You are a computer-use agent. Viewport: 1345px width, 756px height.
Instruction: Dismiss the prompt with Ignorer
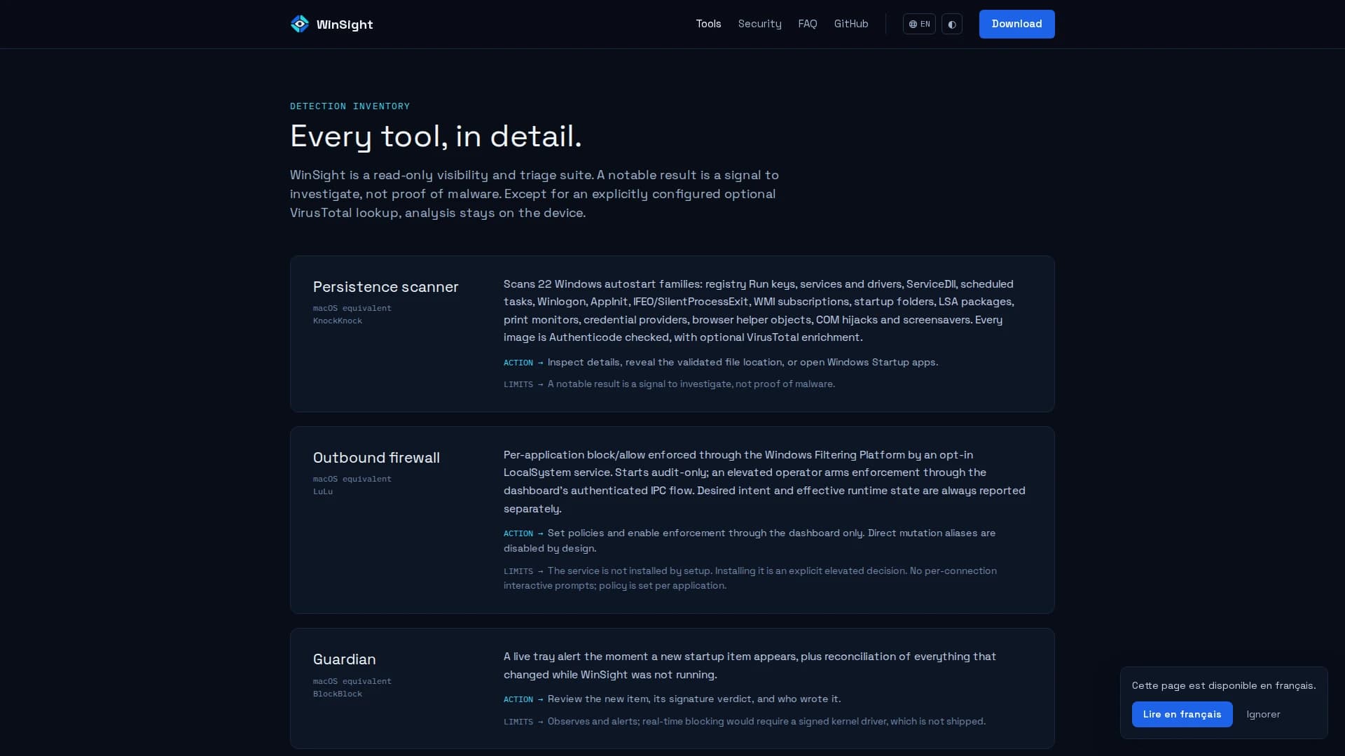[1264, 714]
